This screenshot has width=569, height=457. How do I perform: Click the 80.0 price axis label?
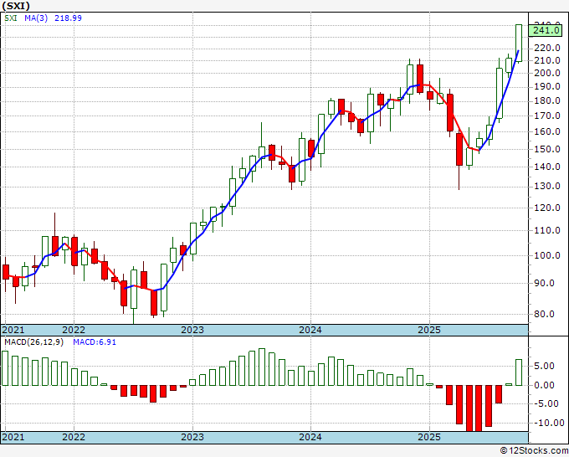pos(545,314)
